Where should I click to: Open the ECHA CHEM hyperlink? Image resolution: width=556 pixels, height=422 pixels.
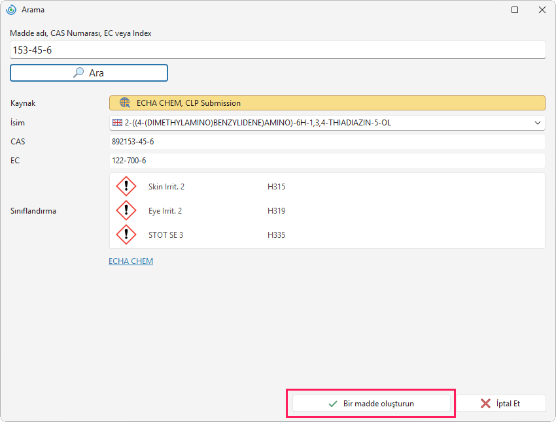point(131,261)
